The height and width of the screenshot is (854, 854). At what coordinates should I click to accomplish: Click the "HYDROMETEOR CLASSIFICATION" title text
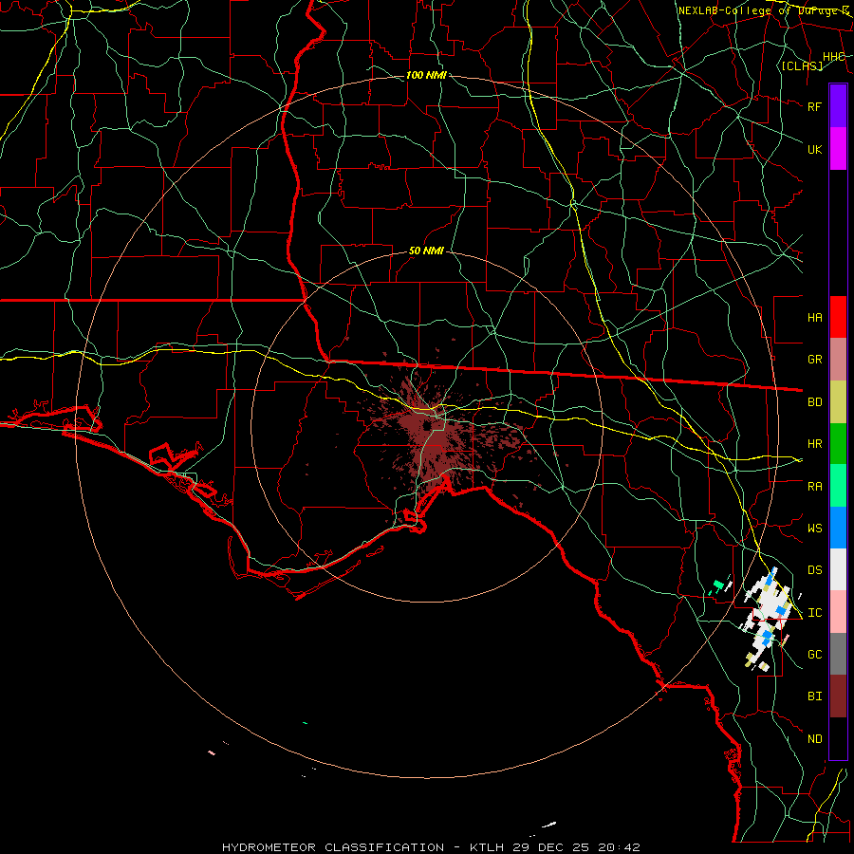point(333,847)
